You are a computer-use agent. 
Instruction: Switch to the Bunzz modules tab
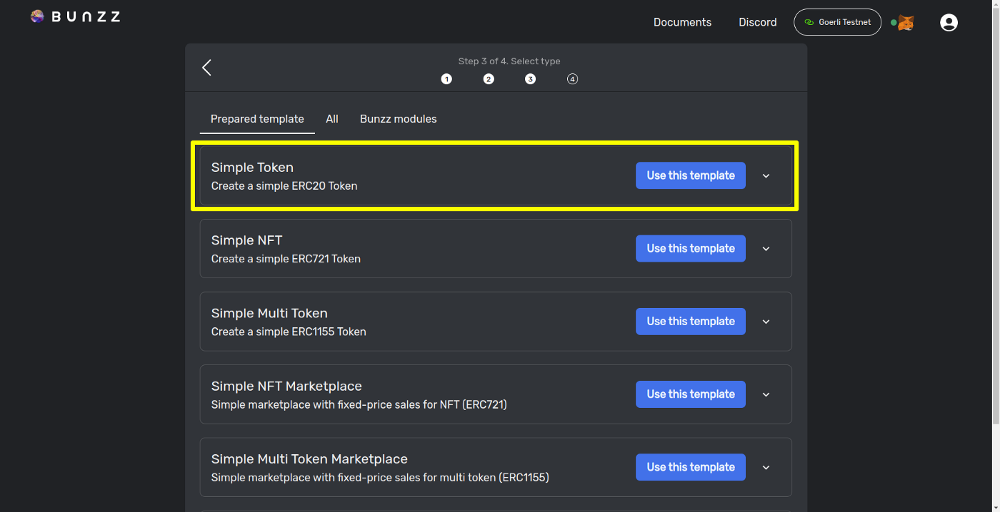(398, 119)
